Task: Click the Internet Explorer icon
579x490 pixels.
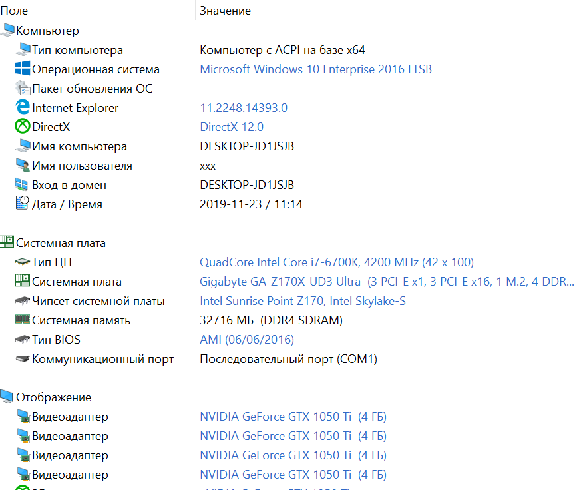Action: click(x=23, y=107)
